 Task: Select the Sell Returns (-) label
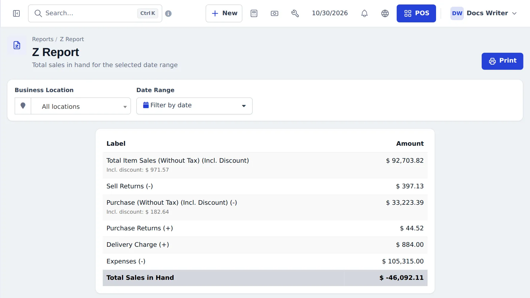point(130,186)
